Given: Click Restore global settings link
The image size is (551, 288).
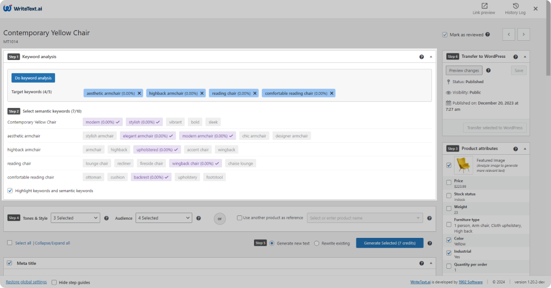Looking at the screenshot, I should (x=26, y=282).
